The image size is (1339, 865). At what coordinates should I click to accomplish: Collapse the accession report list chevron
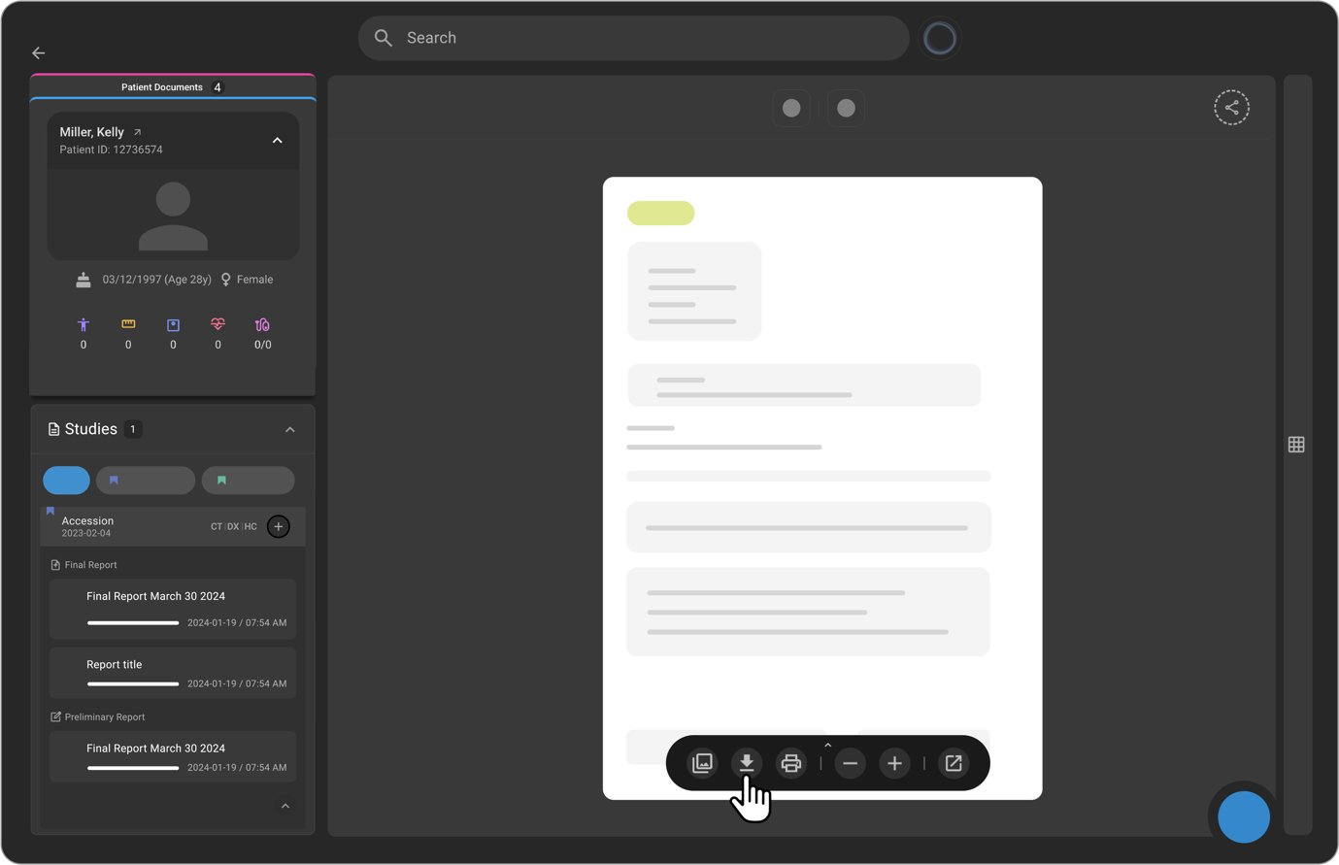[285, 806]
